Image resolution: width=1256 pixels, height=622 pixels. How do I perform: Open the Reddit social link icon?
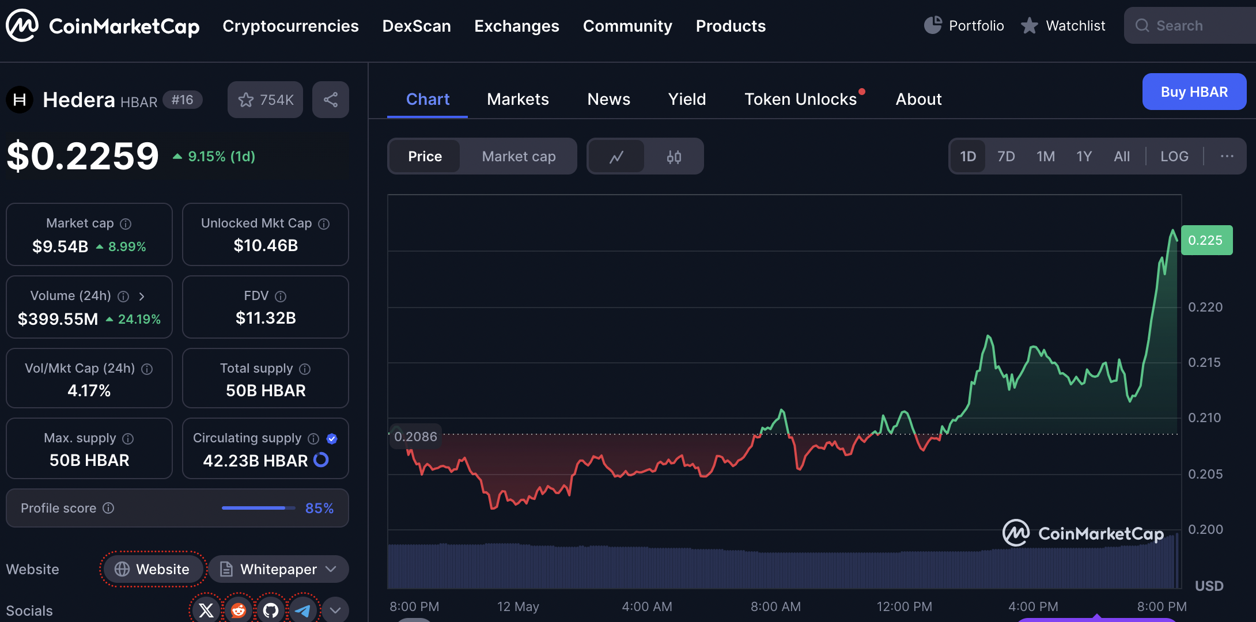coord(238,609)
